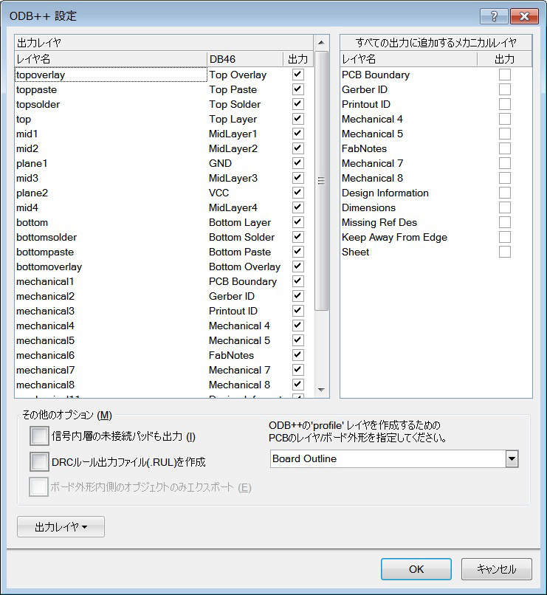The width and height of the screenshot is (547, 595).
Task: Enable Missing Ref Des layer output
Action: 504,222
